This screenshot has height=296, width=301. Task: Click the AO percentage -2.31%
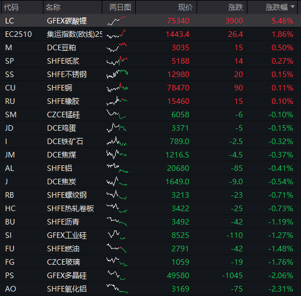(281, 289)
